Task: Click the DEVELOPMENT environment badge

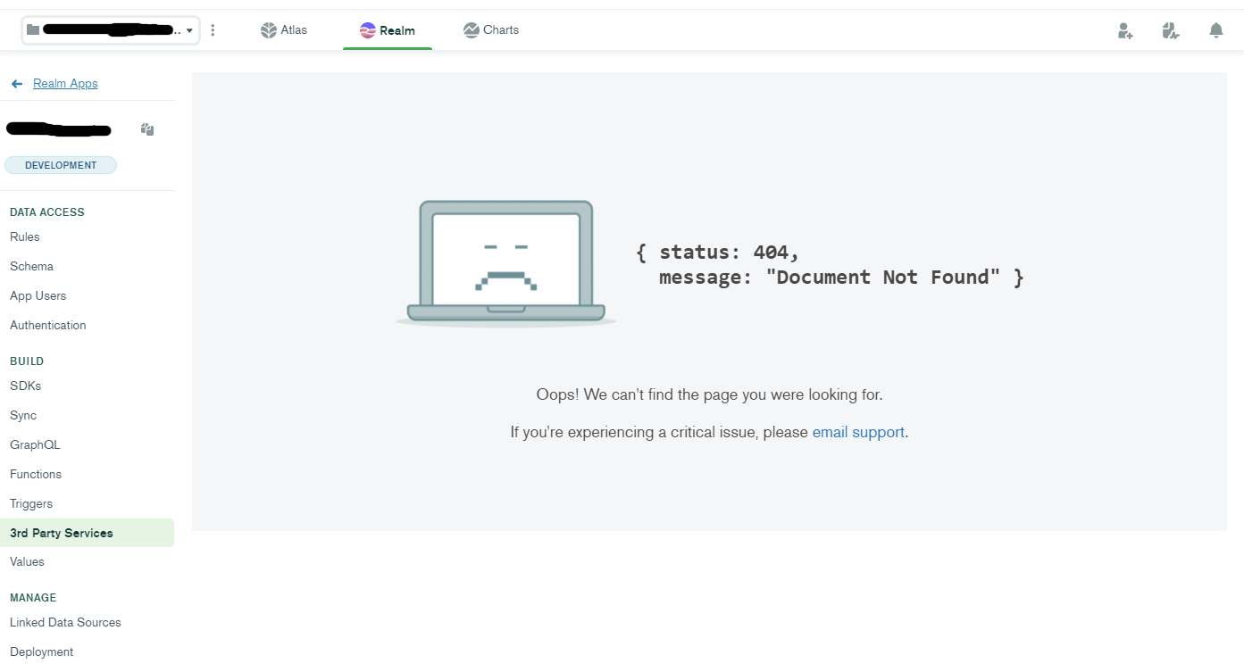Action: [61, 165]
